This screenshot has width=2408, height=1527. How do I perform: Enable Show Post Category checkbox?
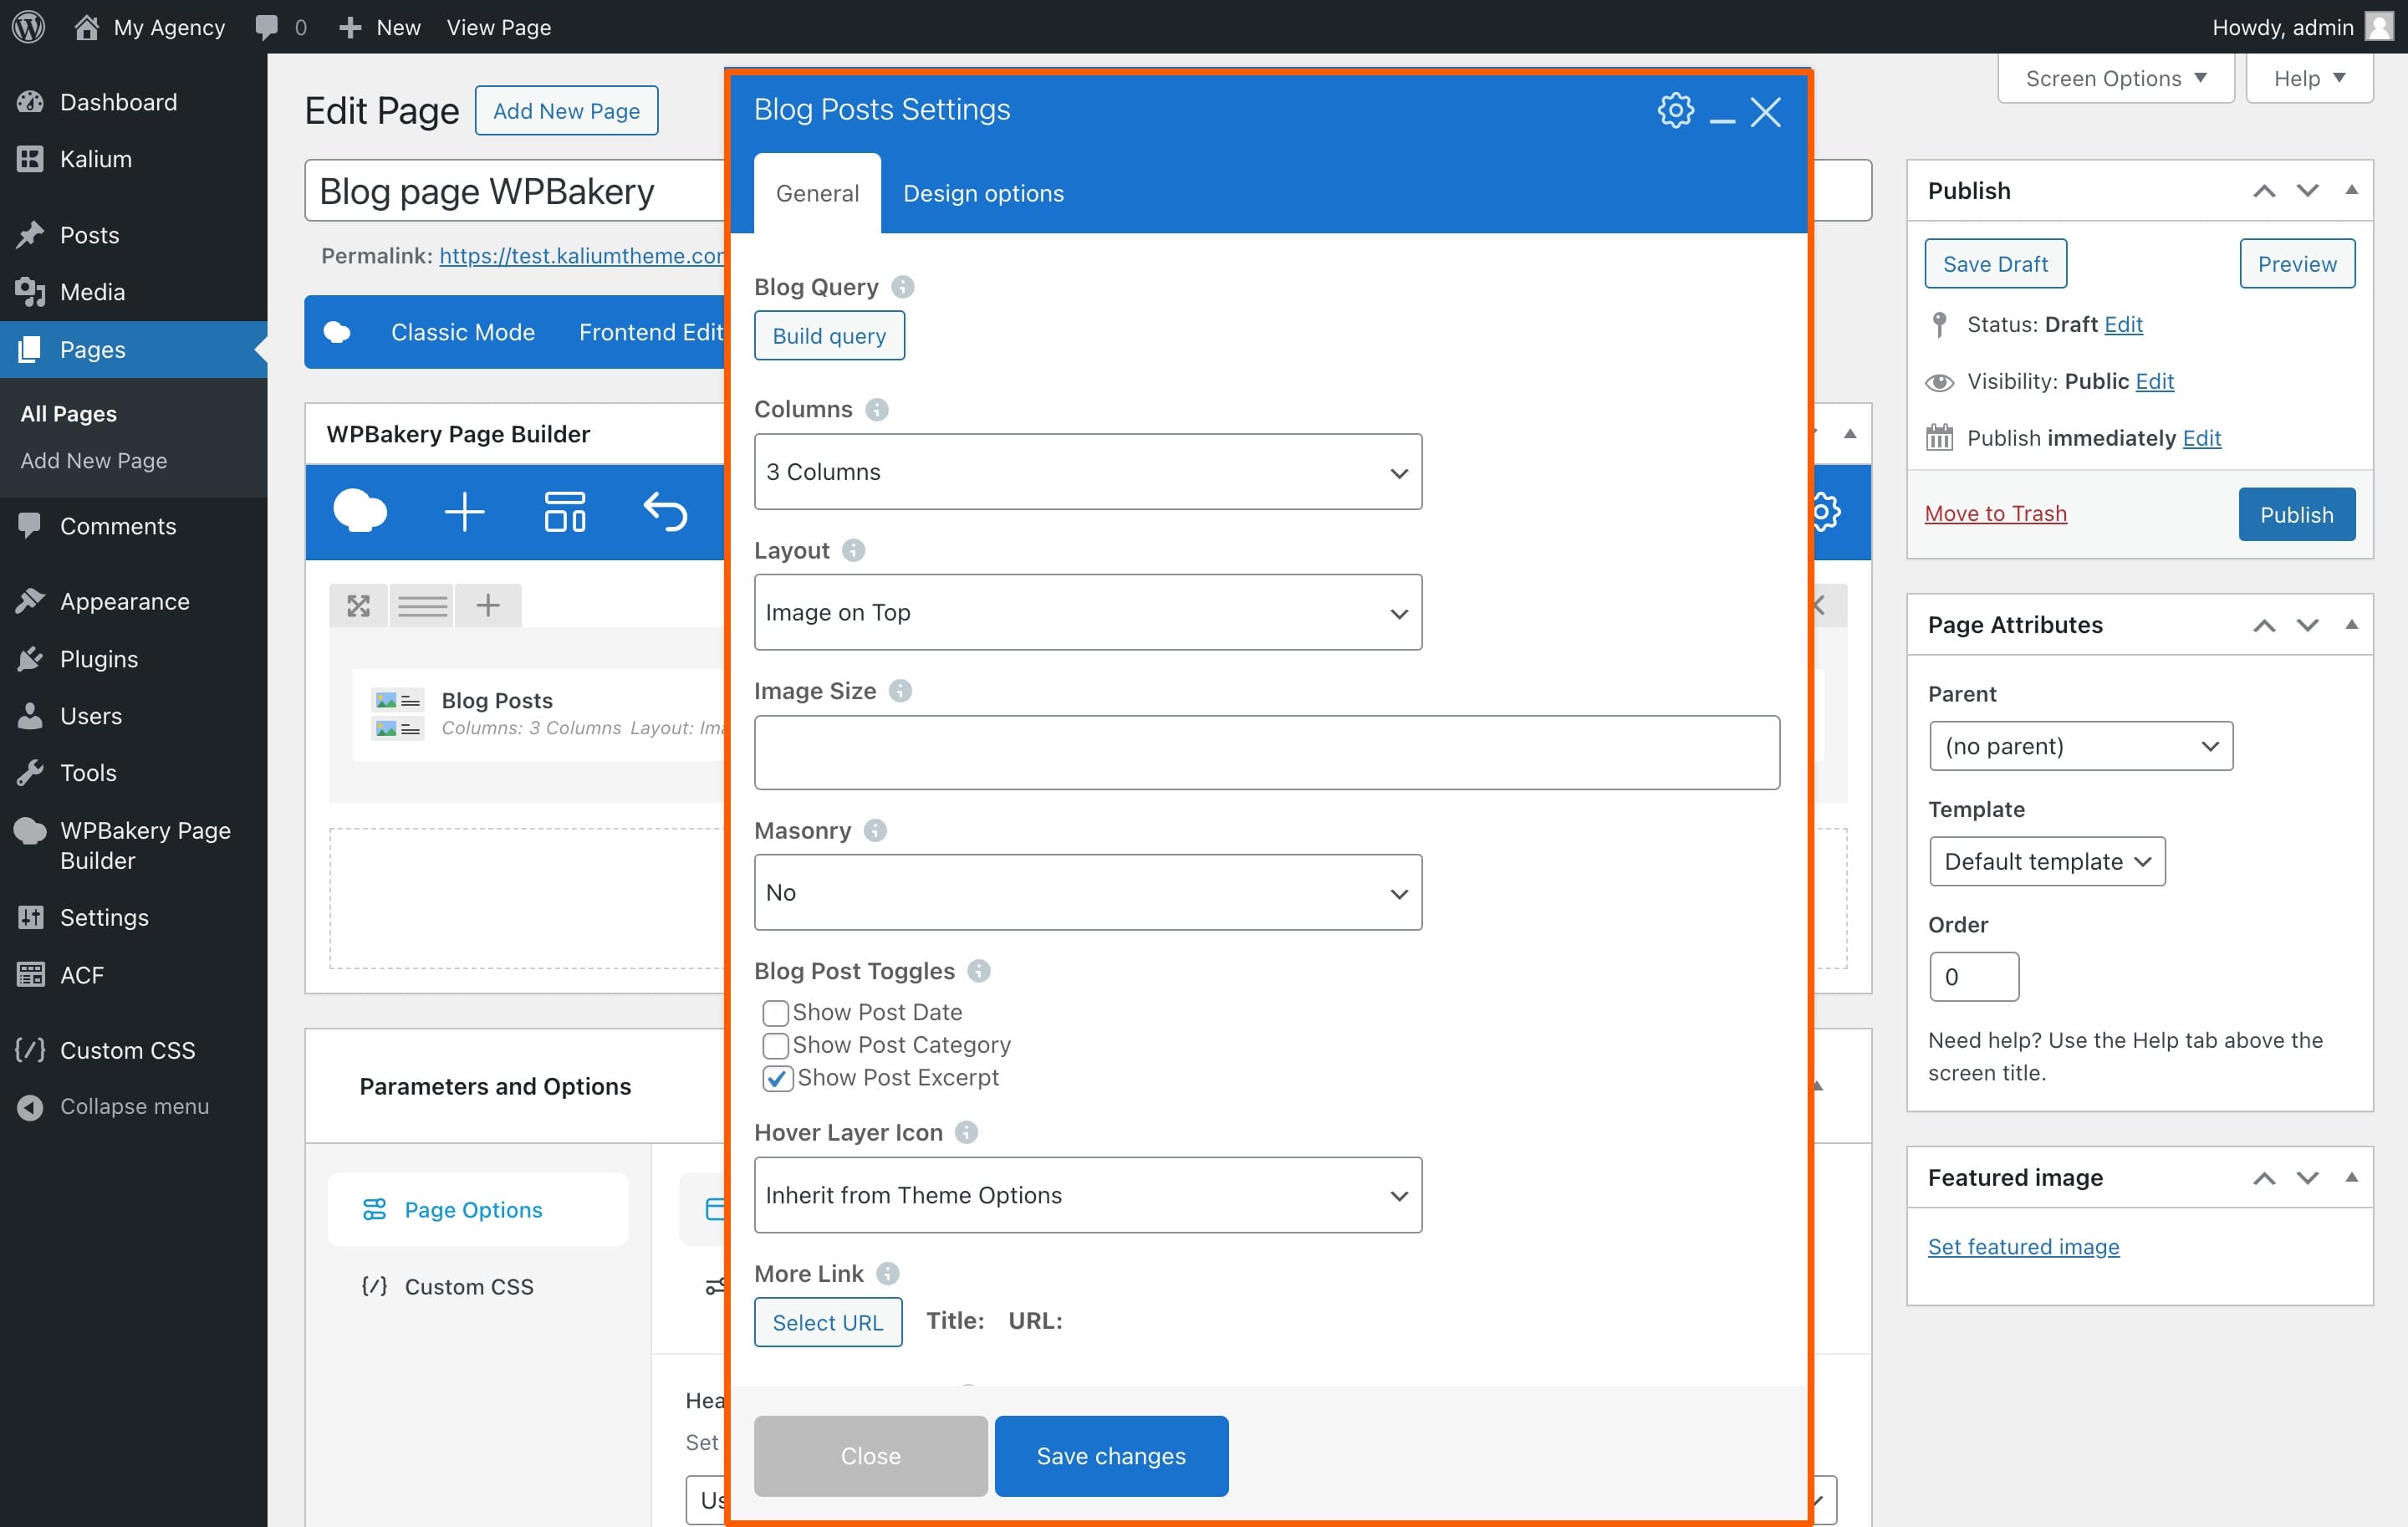pyautogui.click(x=775, y=1045)
